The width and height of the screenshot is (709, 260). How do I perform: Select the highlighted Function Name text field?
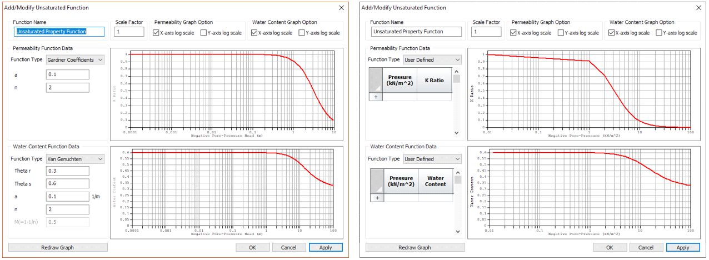[x=59, y=32]
